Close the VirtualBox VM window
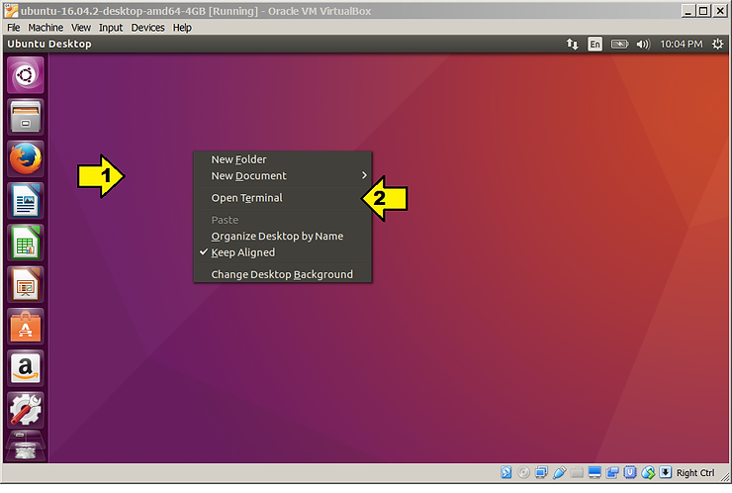732x493 pixels. [x=719, y=11]
